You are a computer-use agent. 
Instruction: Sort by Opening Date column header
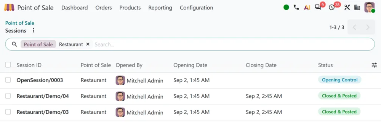pos(190,65)
